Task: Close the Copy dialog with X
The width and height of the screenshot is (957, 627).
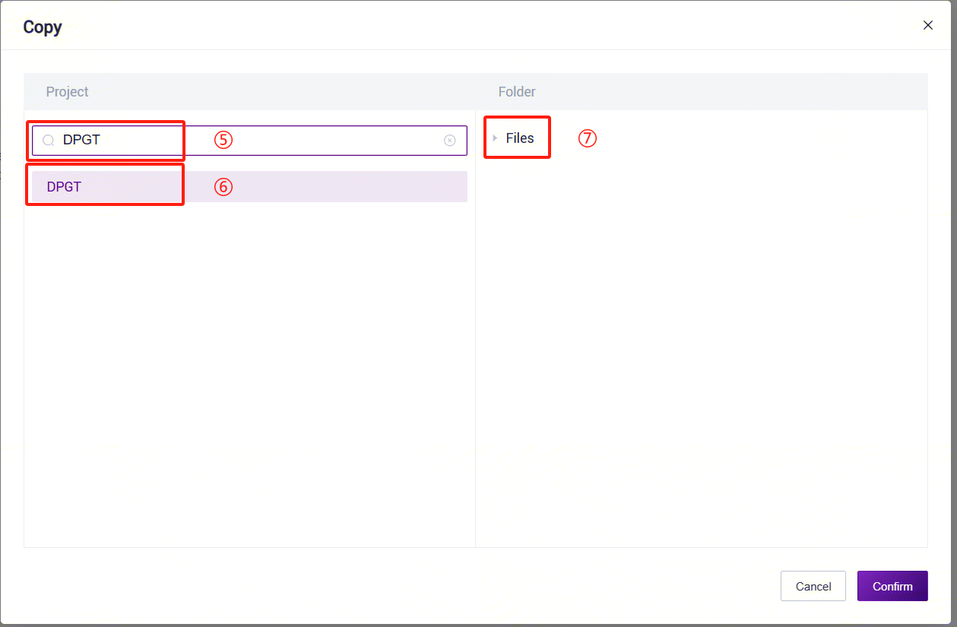Action: pos(928,25)
